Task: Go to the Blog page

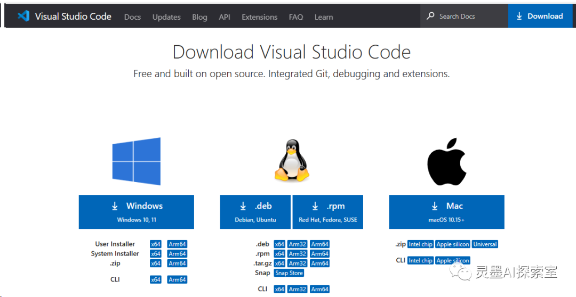Action: pos(199,17)
